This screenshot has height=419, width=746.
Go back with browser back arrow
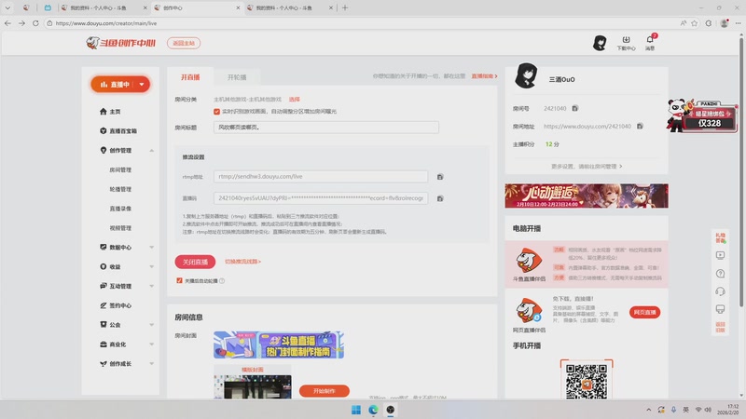[7, 22]
